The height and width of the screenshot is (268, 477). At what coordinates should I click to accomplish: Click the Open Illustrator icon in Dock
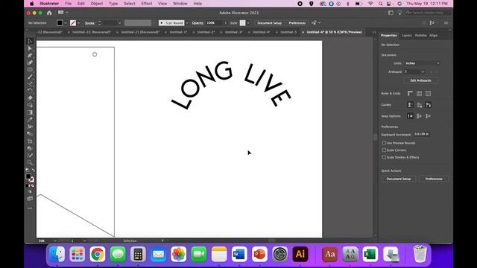[x=300, y=254]
